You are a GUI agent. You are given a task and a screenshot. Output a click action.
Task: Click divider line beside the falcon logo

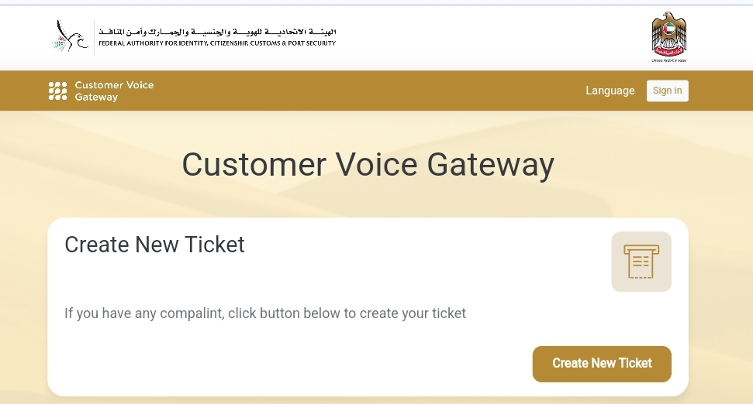(x=94, y=36)
